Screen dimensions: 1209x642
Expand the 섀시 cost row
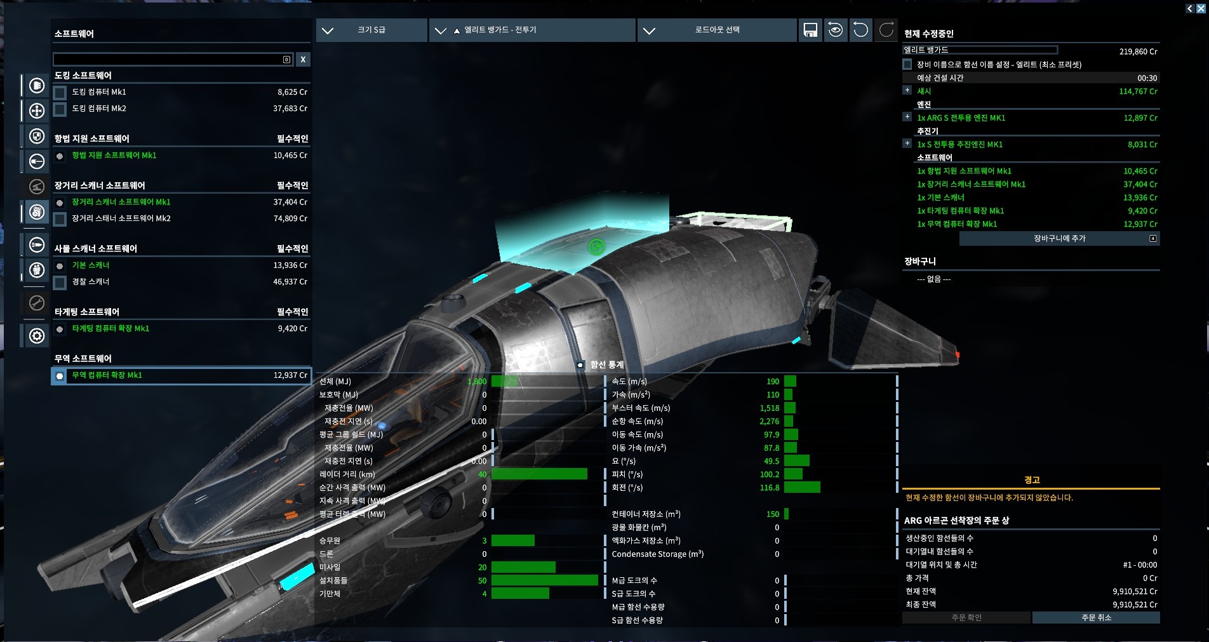(x=907, y=90)
